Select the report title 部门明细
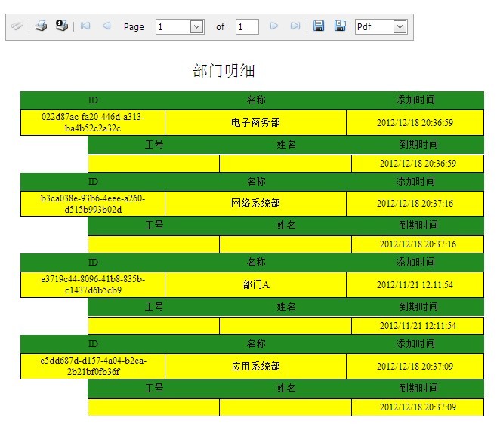497x424 pixels. (x=224, y=71)
